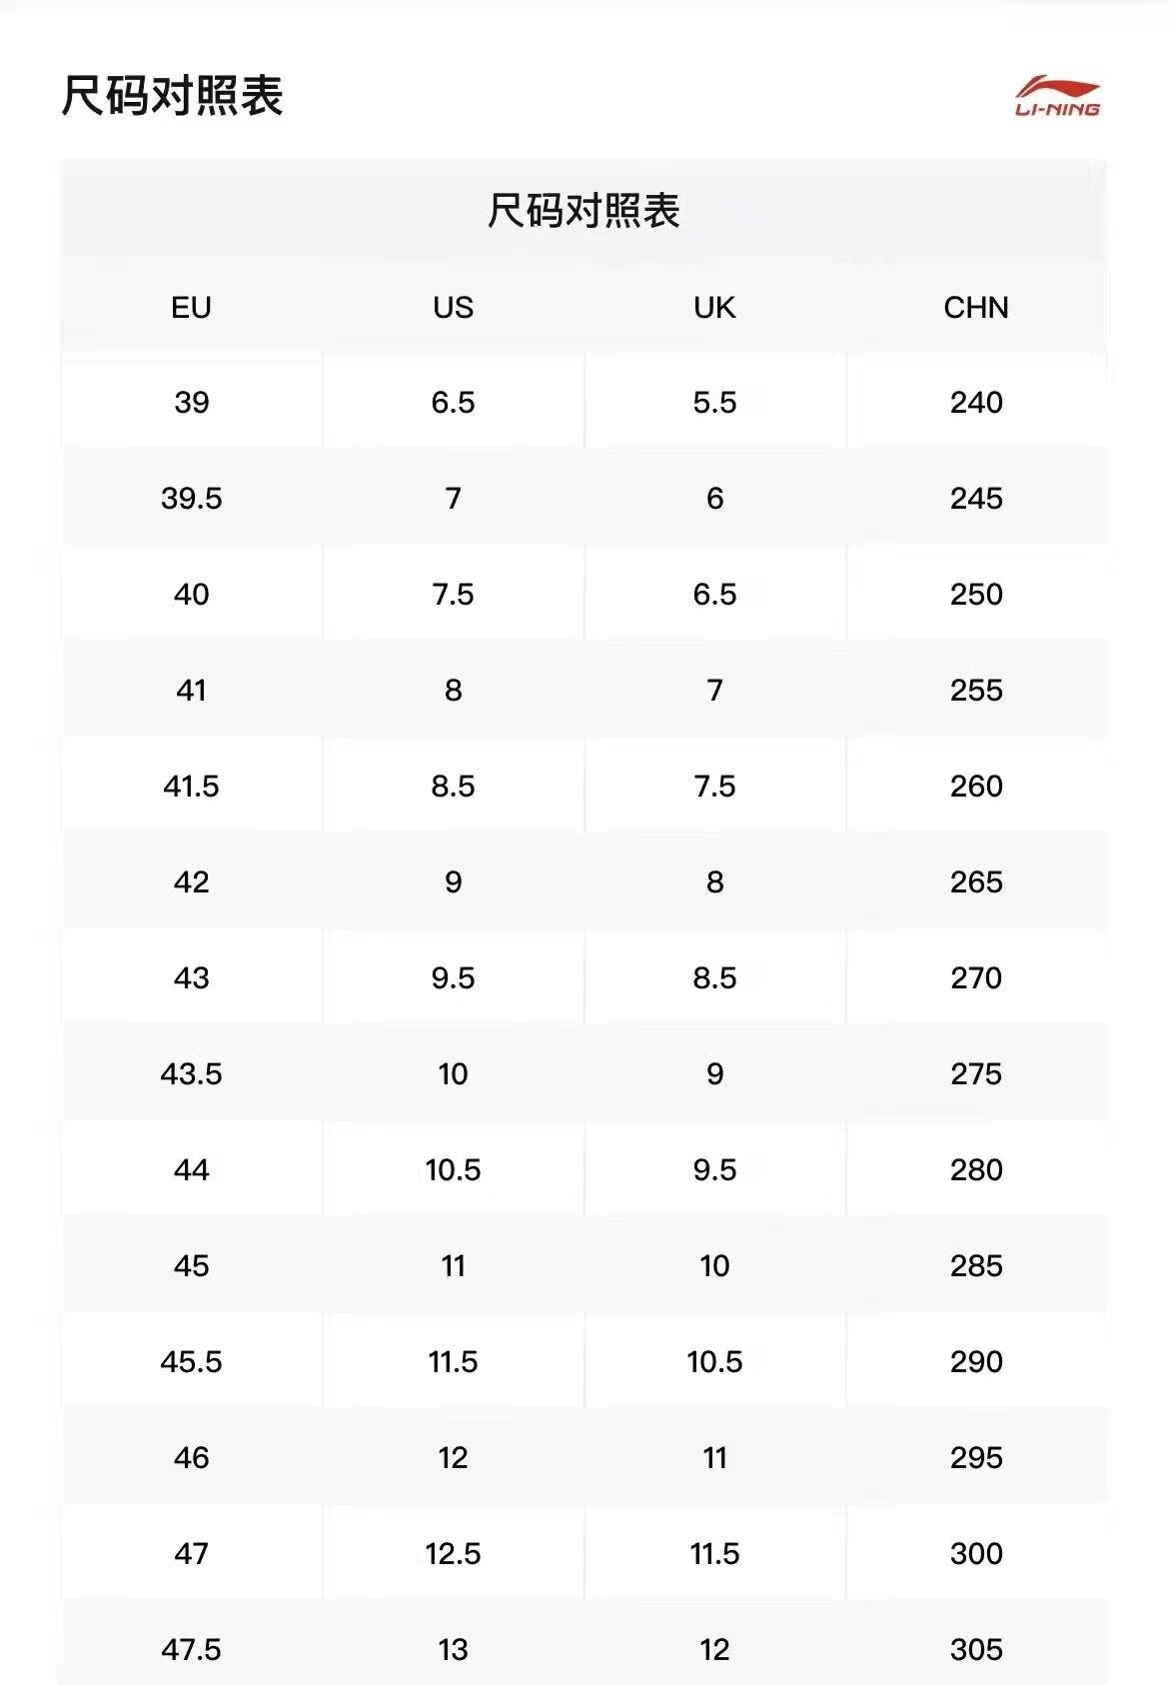Click the CHN size 265 cell
The height and width of the screenshot is (1685, 1169).
(976, 882)
